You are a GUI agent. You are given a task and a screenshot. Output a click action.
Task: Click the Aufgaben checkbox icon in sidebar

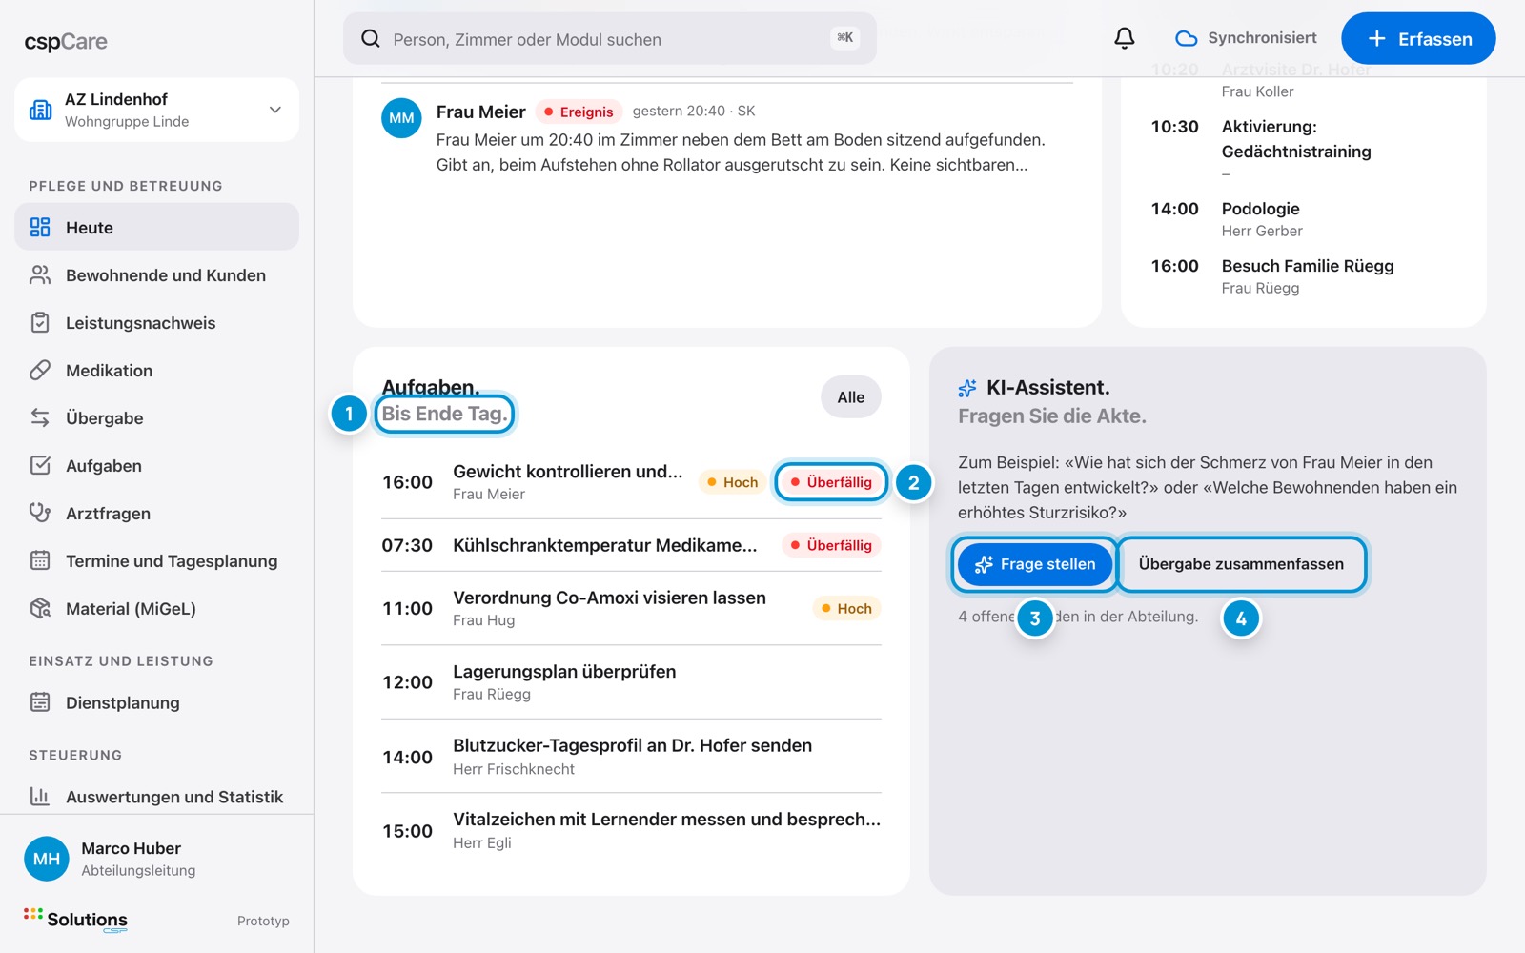click(40, 465)
